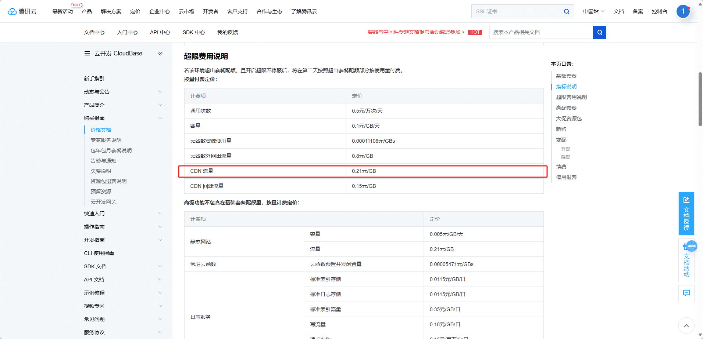The height and width of the screenshot is (339, 703).
Task: Open the chat message side icon
Action: pos(686,293)
